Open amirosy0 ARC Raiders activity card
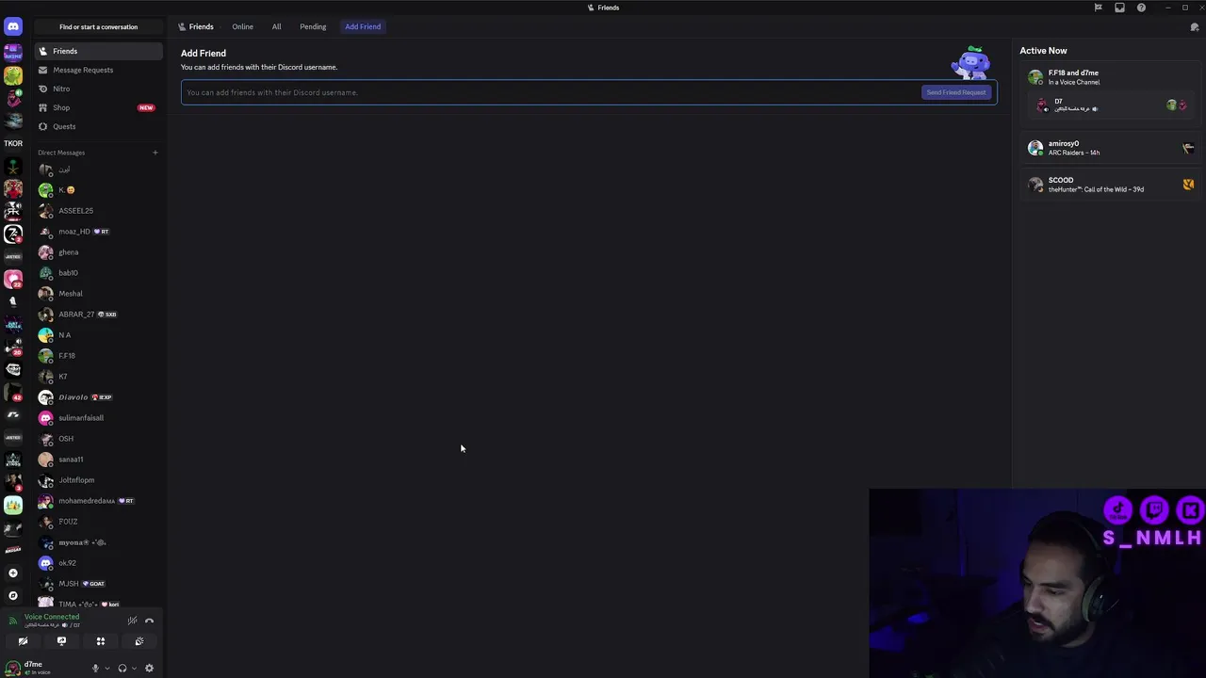This screenshot has height=678, width=1206. tap(1108, 148)
